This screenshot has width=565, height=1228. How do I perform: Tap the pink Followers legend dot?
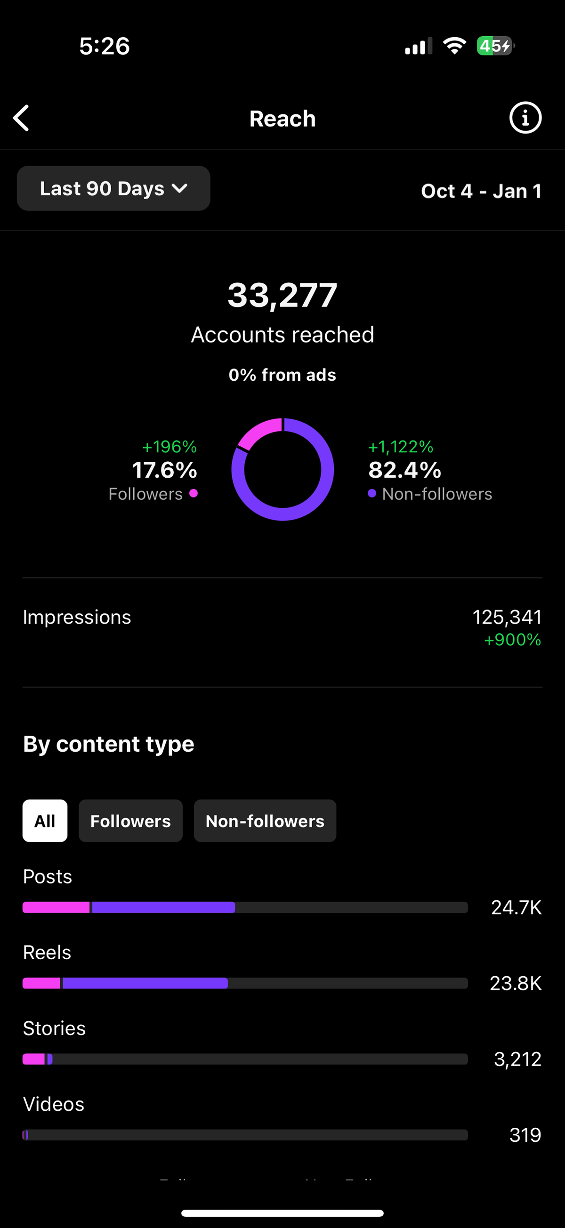pos(193,493)
